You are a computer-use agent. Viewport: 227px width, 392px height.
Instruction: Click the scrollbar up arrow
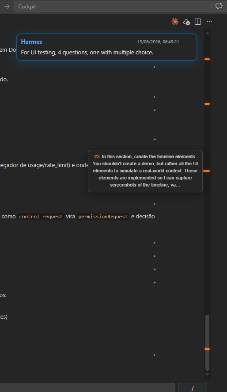point(207,33)
